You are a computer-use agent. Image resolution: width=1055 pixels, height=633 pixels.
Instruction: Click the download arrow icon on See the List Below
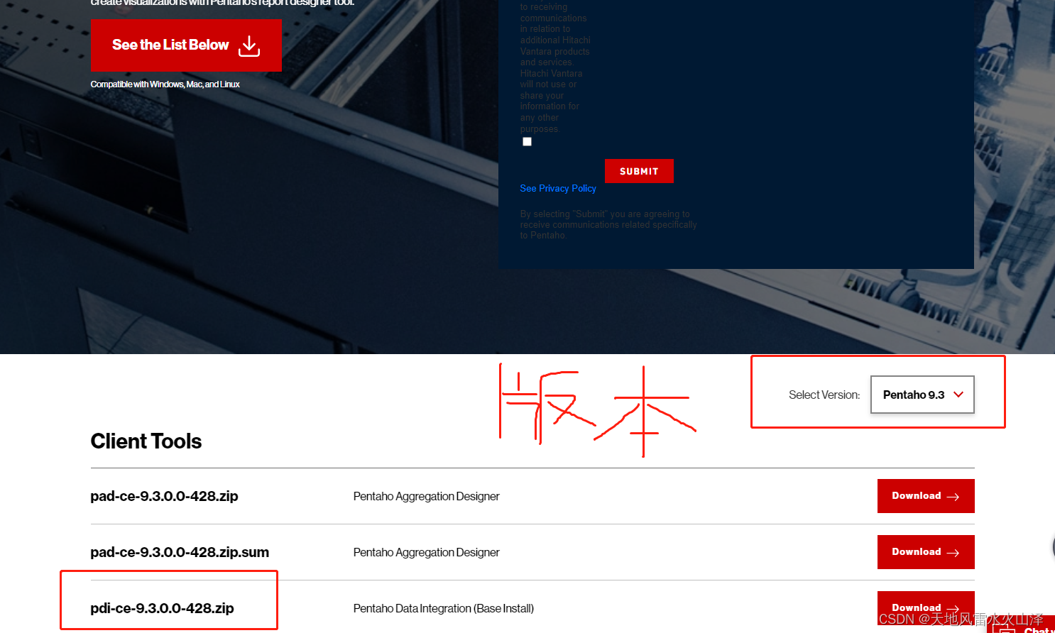coord(249,46)
